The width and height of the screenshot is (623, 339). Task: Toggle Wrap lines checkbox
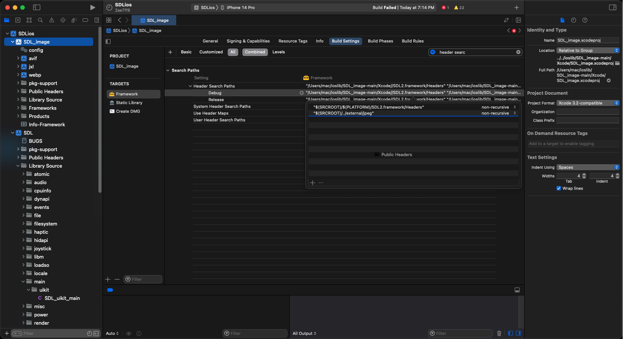click(x=559, y=188)
